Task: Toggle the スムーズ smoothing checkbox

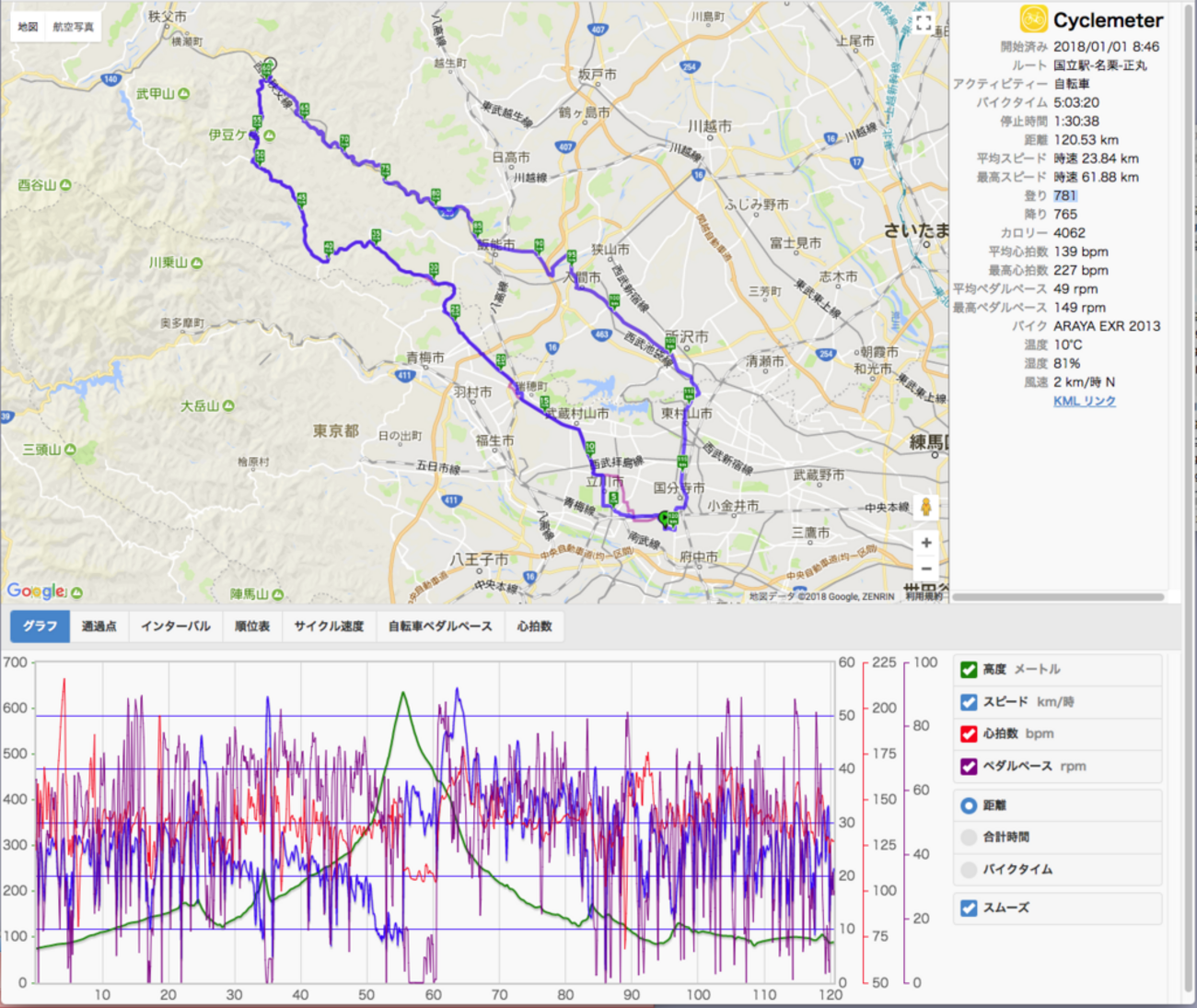Action: tap(969, 908)
